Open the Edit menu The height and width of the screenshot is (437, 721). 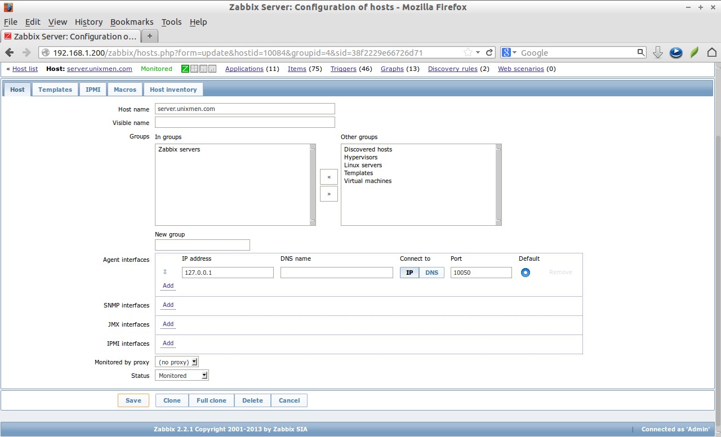[x=33, y=22]
